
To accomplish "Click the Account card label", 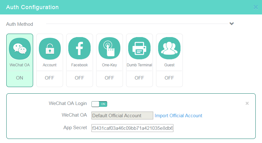I will [49, 65].
